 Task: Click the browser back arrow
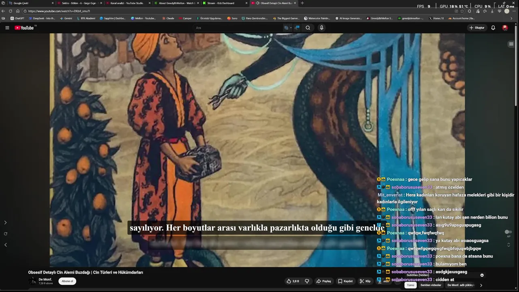4,11
